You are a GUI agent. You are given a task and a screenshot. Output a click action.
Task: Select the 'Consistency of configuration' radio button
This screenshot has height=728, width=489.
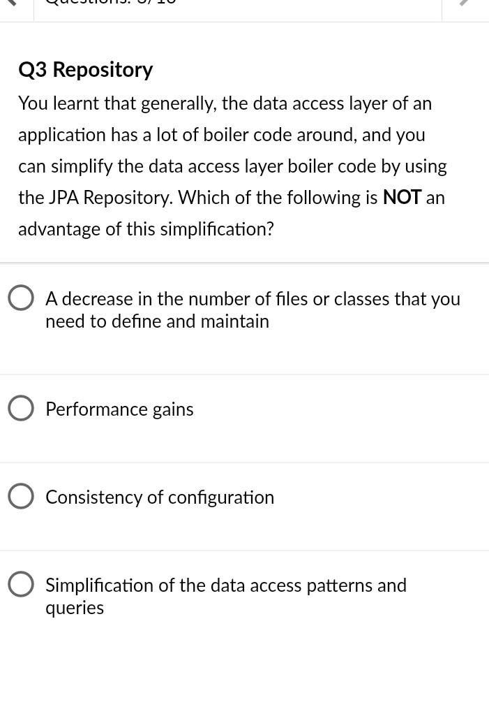tap(21, 496)
